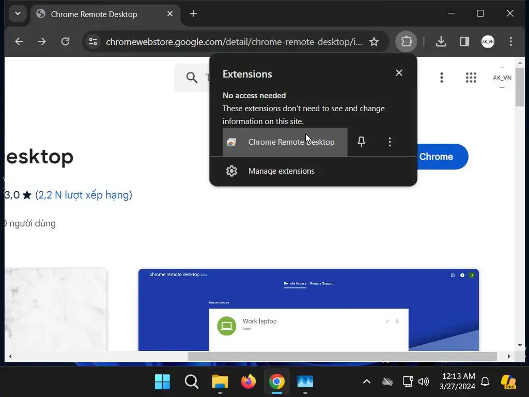The width and height of the screenshot is (529, 397).
Task: Open File Explorer from taskbar
Action: tap(220, 382)
